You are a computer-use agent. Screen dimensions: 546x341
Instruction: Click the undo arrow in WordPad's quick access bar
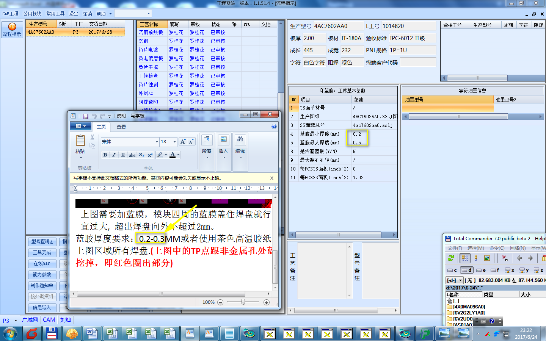tap(94, 116)
